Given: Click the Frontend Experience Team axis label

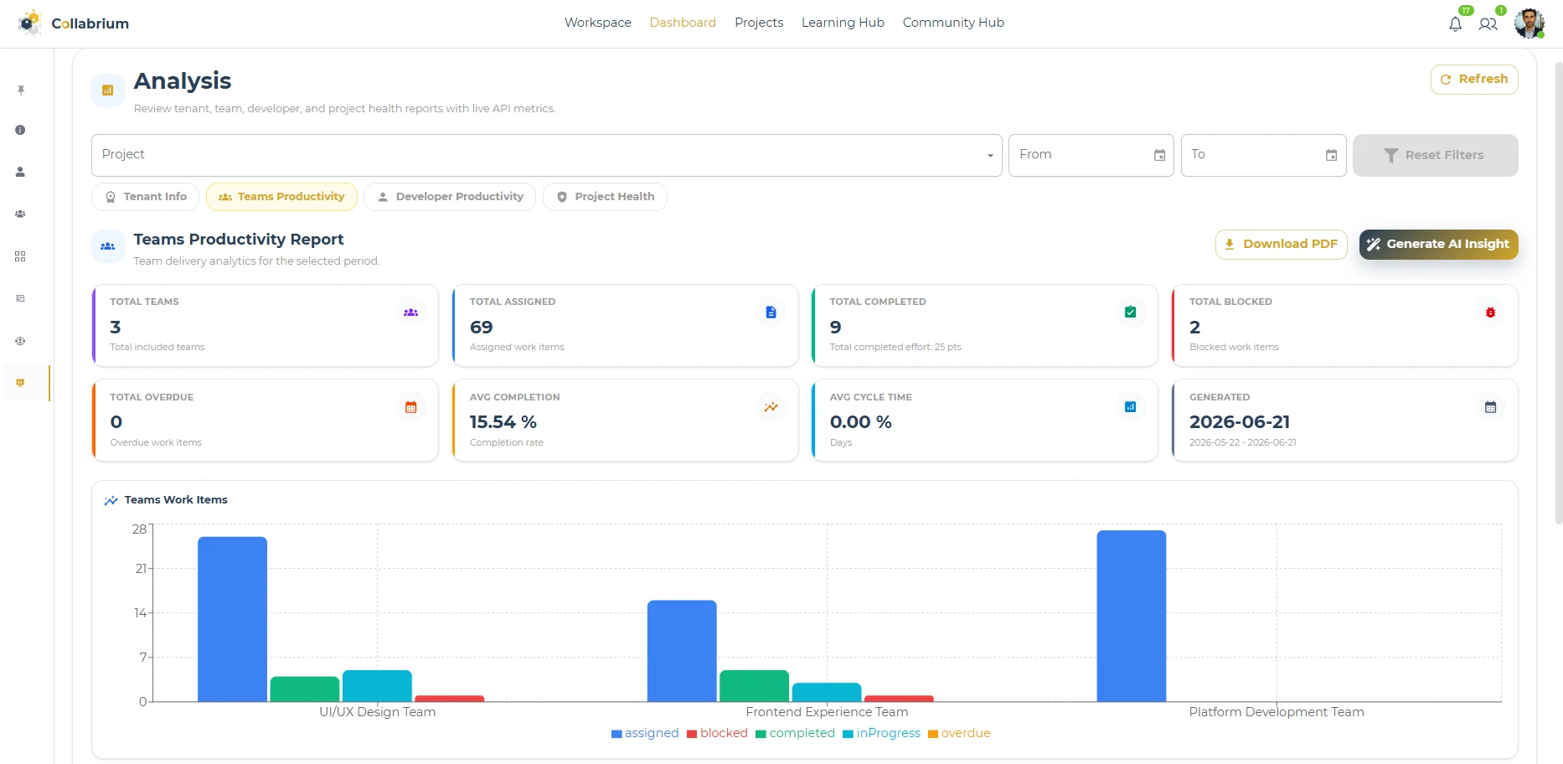Looking at the screenshot, I should (827, 712).
